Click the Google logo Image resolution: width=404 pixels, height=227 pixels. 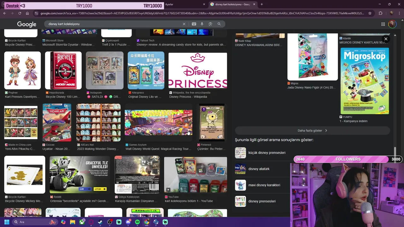point(27,24)
